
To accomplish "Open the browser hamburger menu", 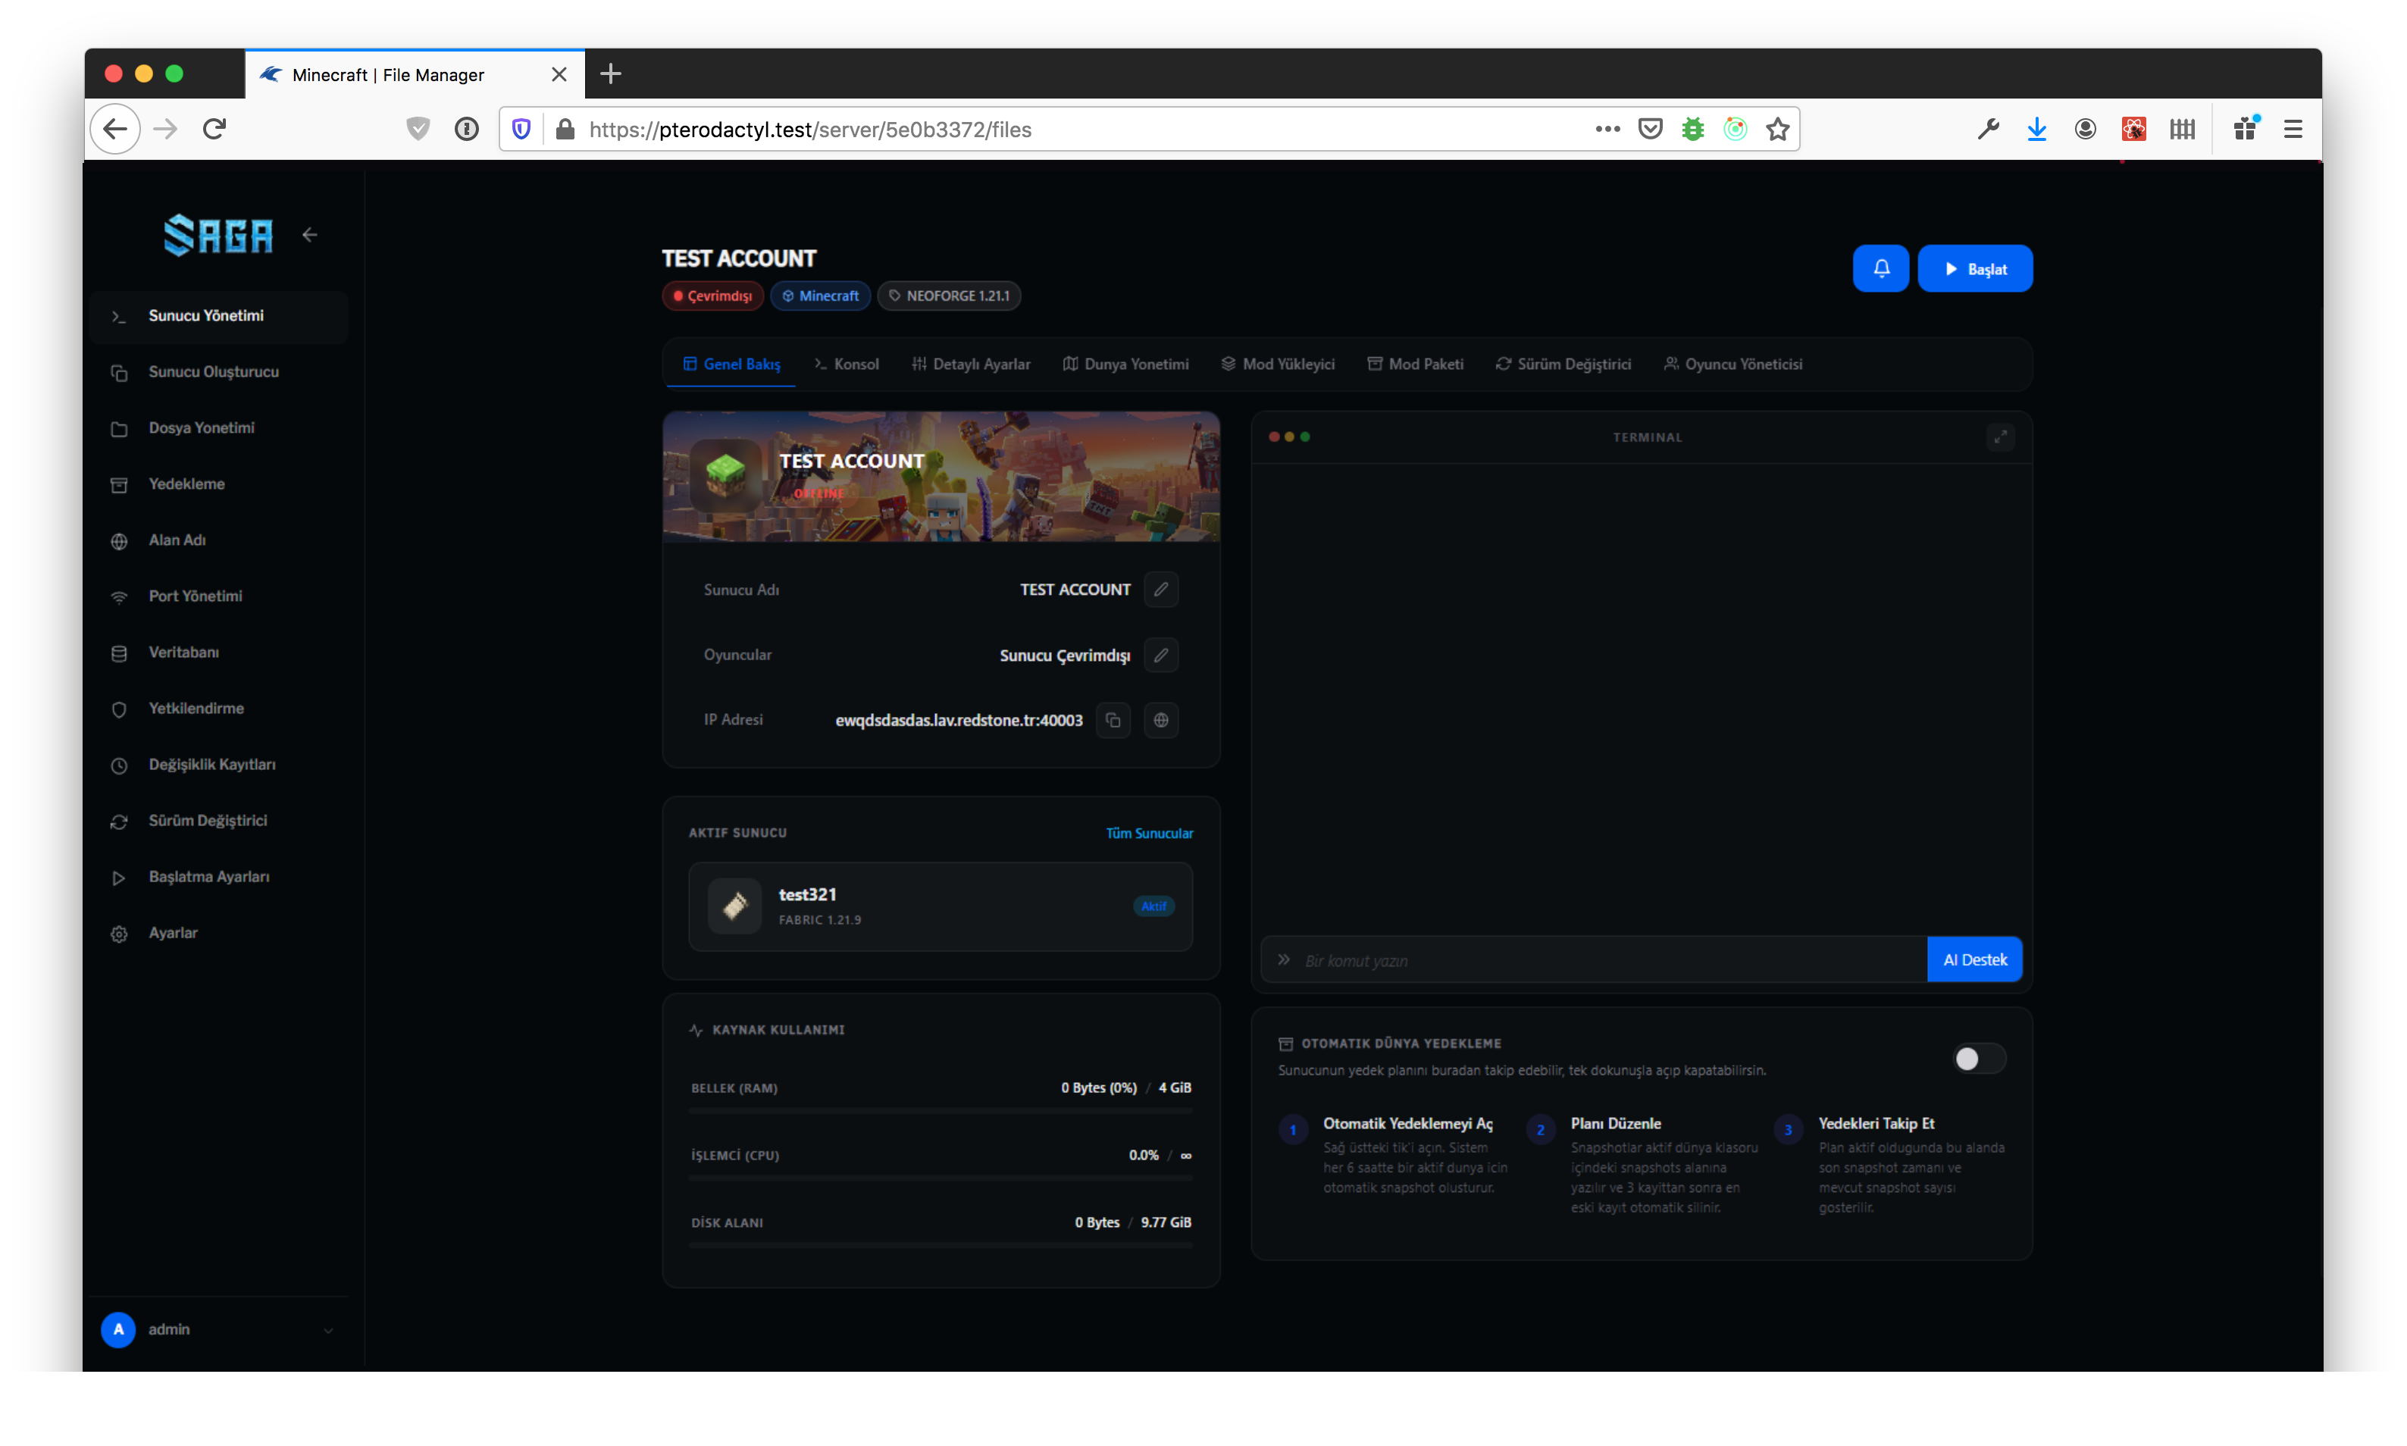I will click(2292, 129).
